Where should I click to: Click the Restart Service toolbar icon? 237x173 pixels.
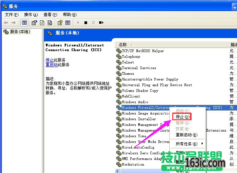tap(101, 23)
